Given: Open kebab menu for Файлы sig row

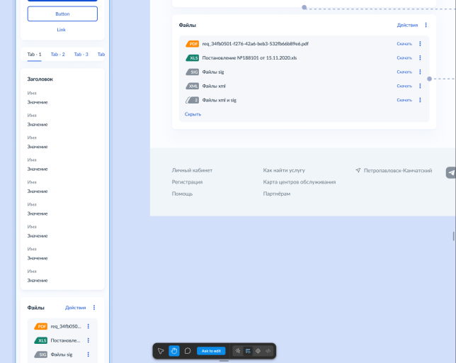Looking at the screenshot, I should click(x=420, y=72).
